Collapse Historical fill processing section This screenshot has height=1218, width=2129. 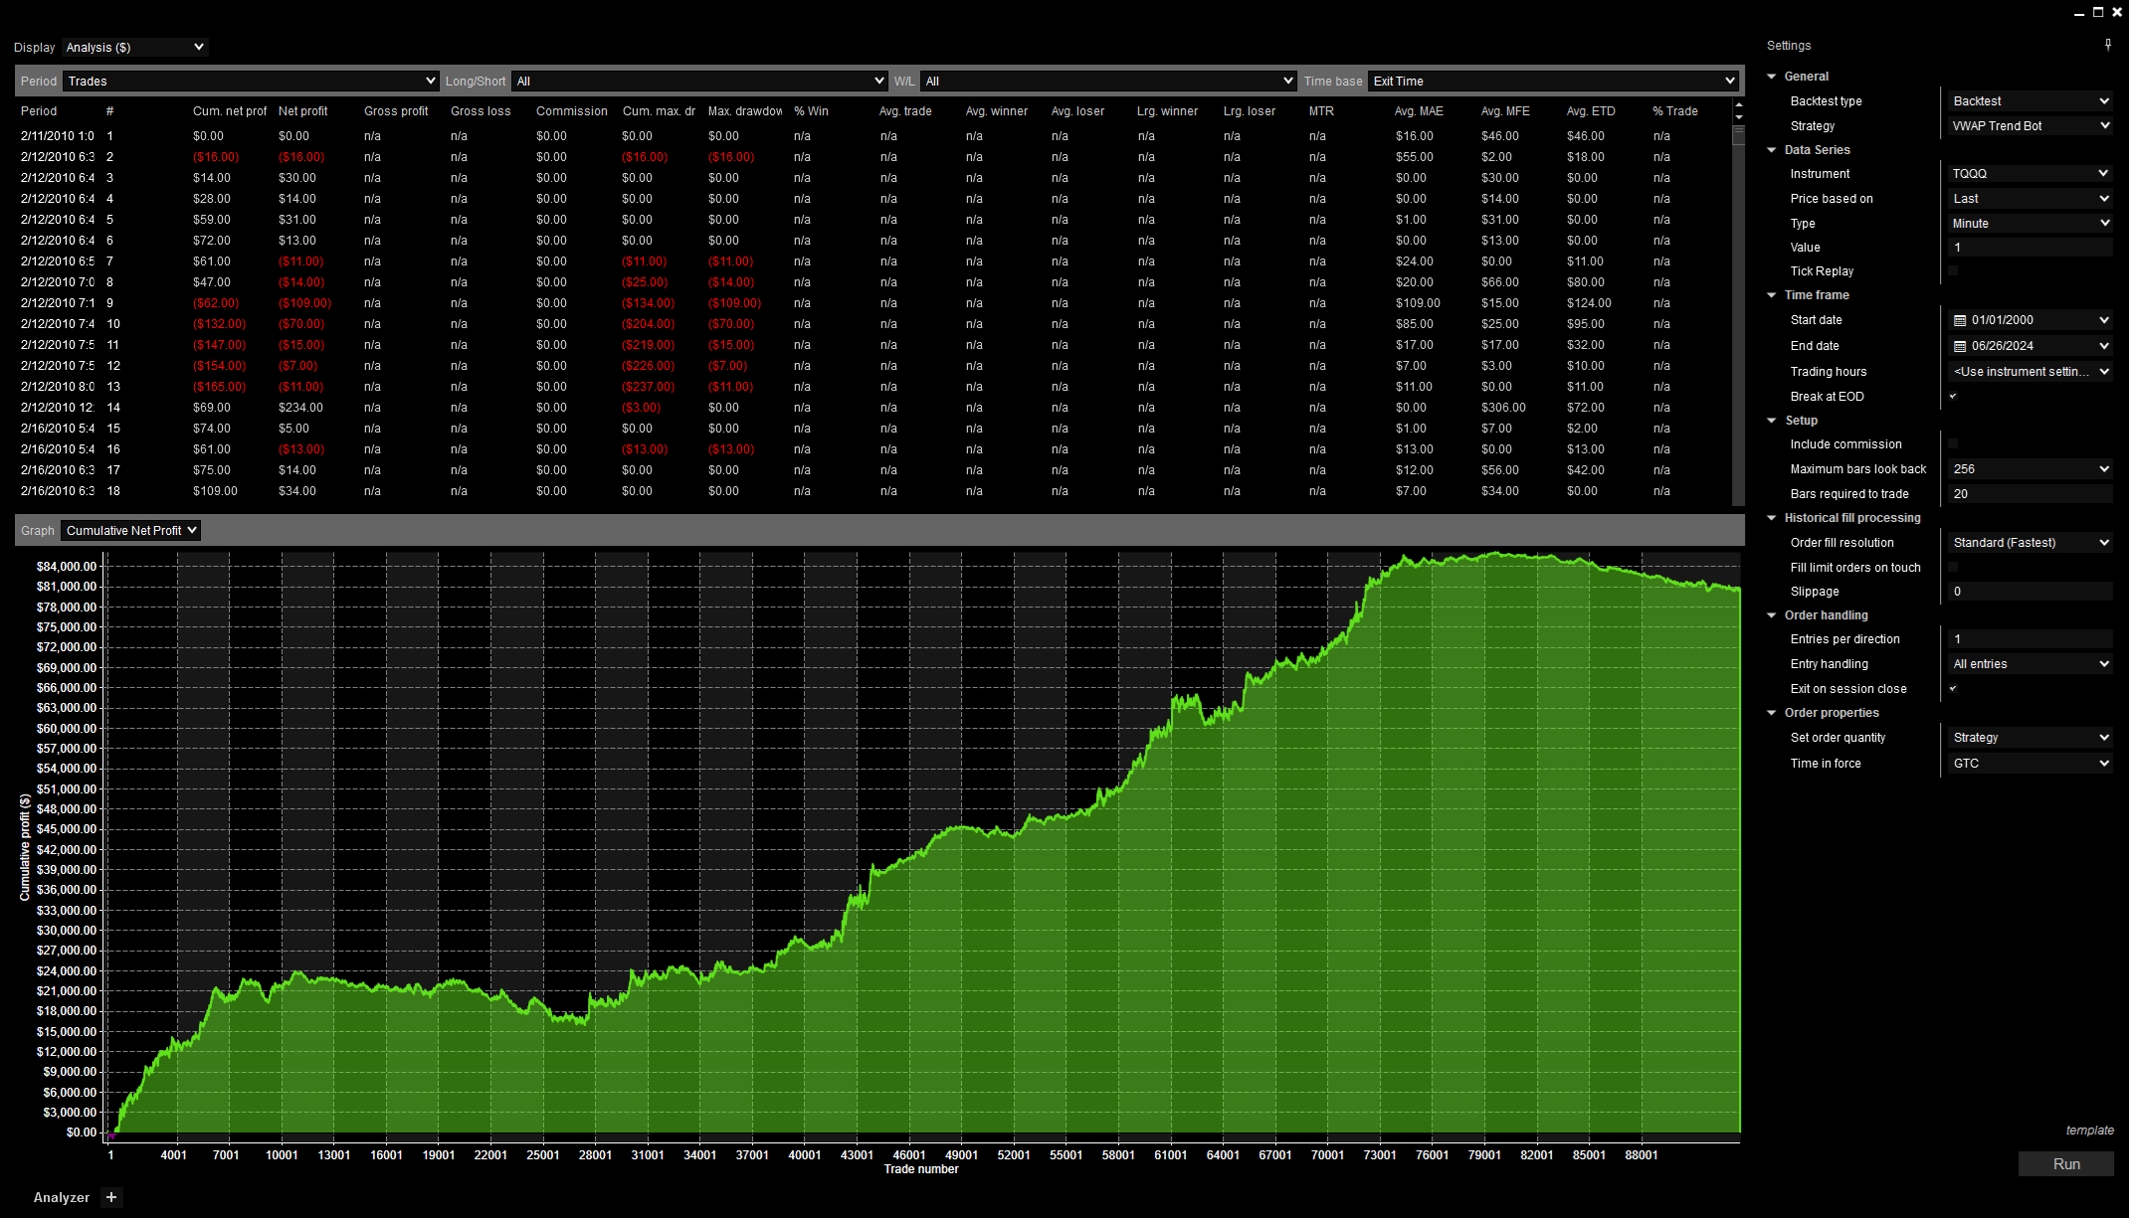(x=1772, y=518)
